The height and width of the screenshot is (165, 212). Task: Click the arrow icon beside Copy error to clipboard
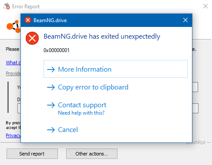tap(51, 87)
